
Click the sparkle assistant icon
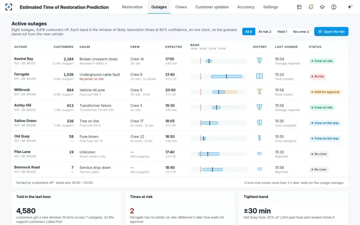tap(350, 7)
